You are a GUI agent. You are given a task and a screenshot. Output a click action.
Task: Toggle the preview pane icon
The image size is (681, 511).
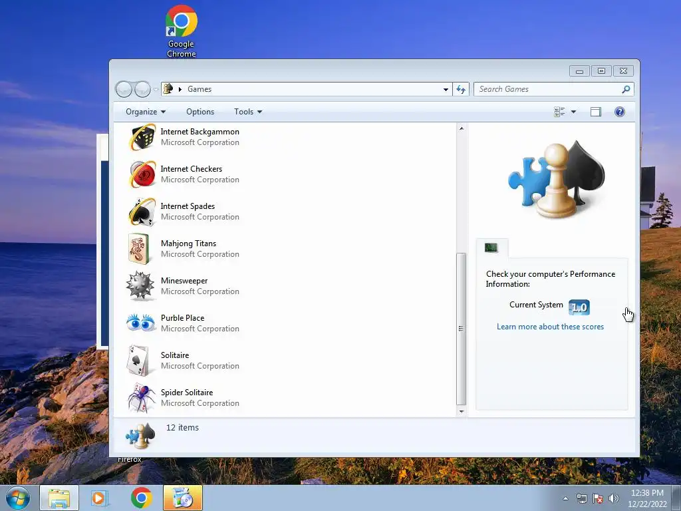pyautogui.click(x=595, y=112)
